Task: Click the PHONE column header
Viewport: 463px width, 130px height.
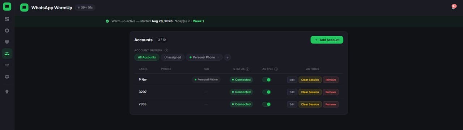Action: 166,69
